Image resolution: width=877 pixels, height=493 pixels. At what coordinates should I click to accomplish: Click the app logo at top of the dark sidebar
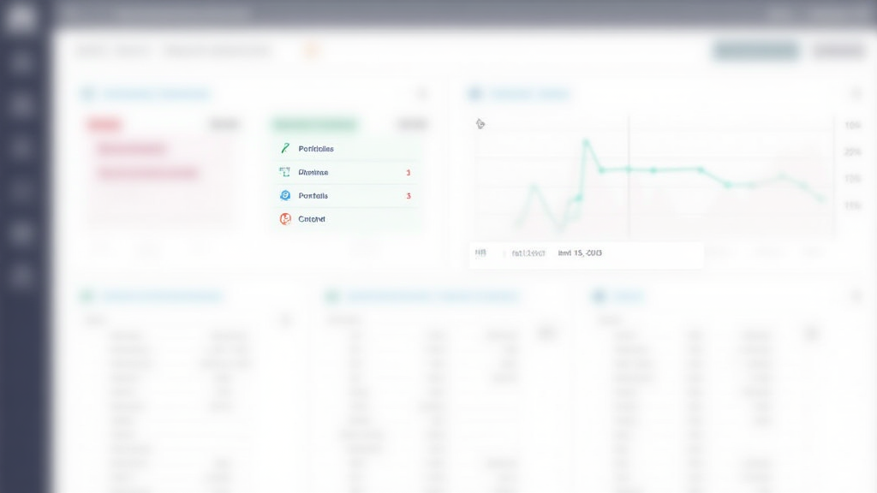coord(21,19)
